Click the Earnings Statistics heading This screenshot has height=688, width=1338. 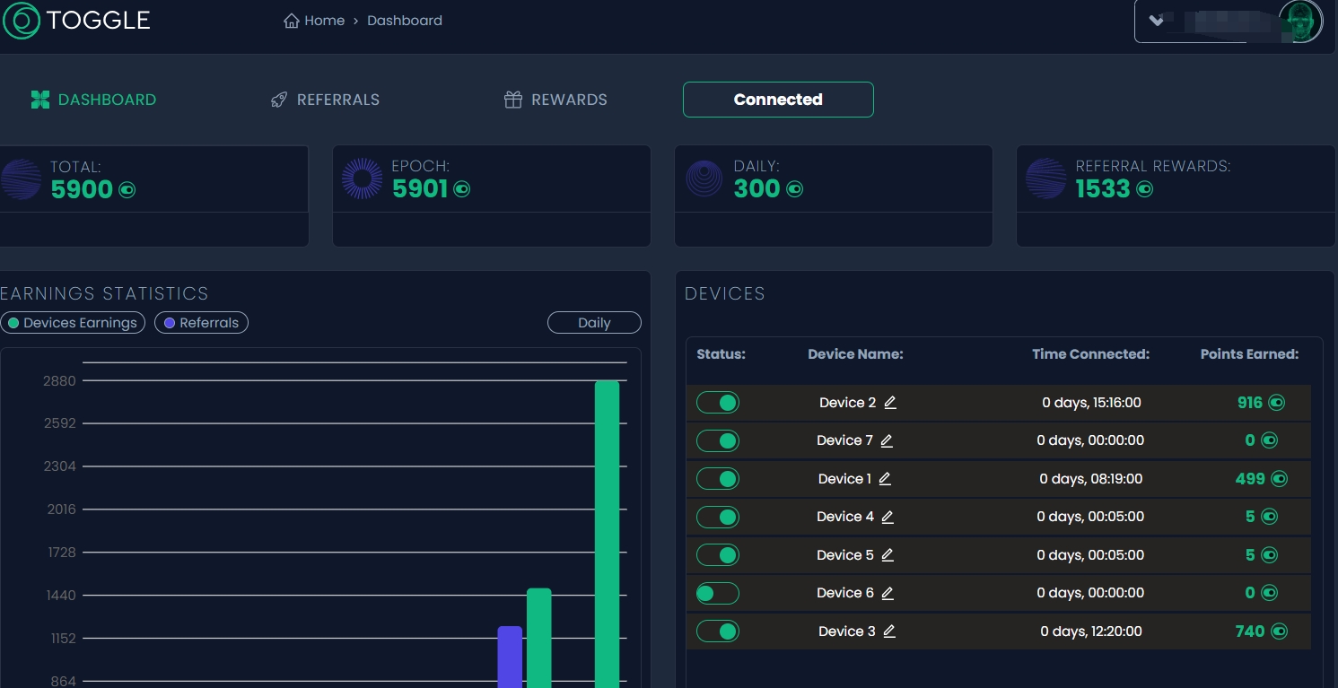104,293
